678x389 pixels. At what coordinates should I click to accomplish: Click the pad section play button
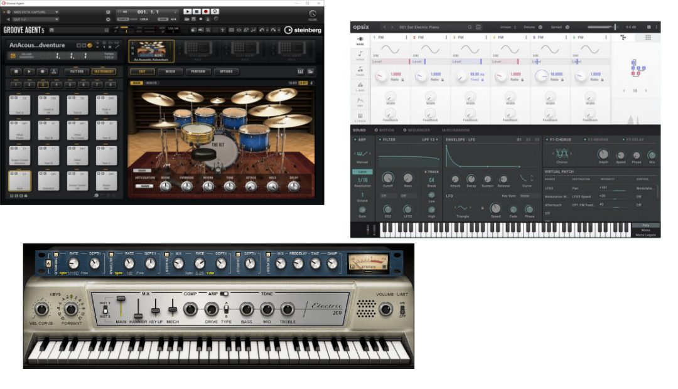[x=29, y=72]
